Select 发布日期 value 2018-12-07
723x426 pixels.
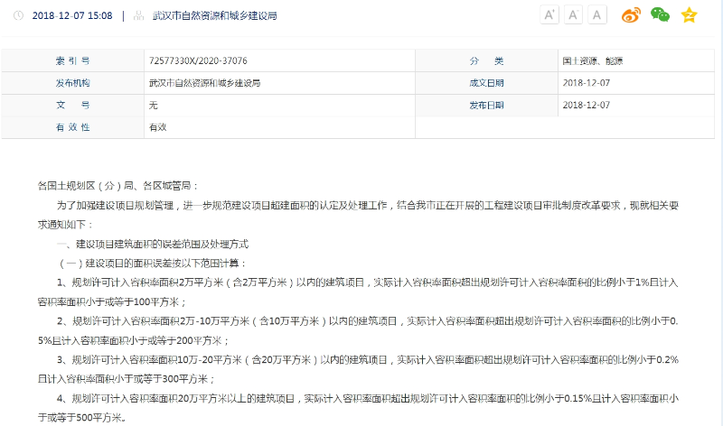pos(586,105)
